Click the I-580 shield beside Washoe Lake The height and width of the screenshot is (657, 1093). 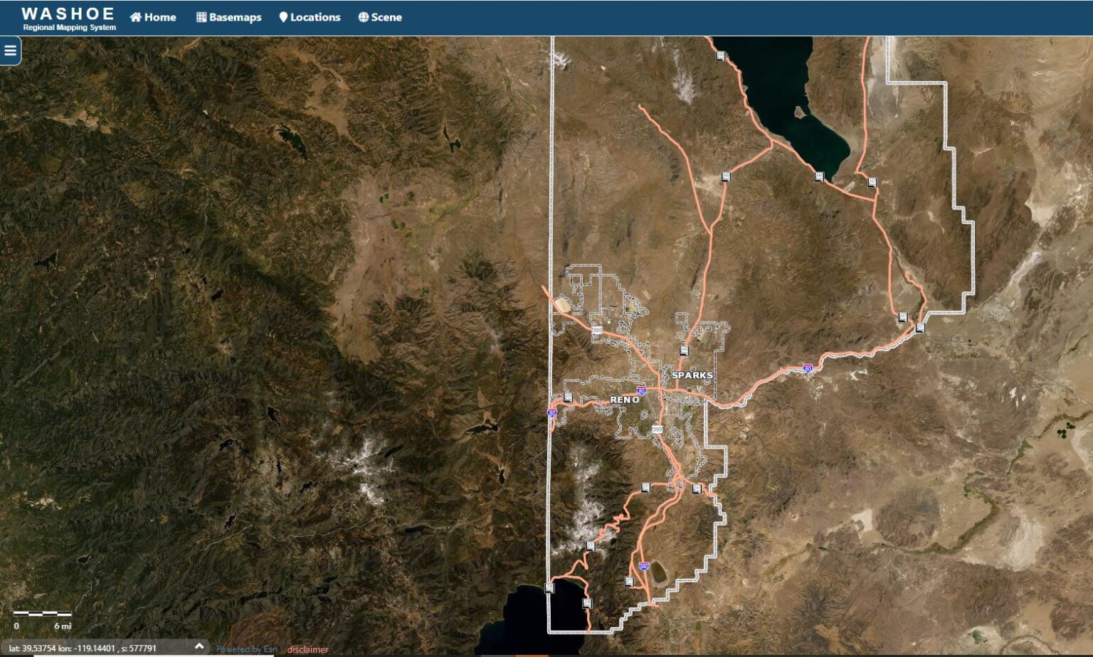tap(643, 566)
